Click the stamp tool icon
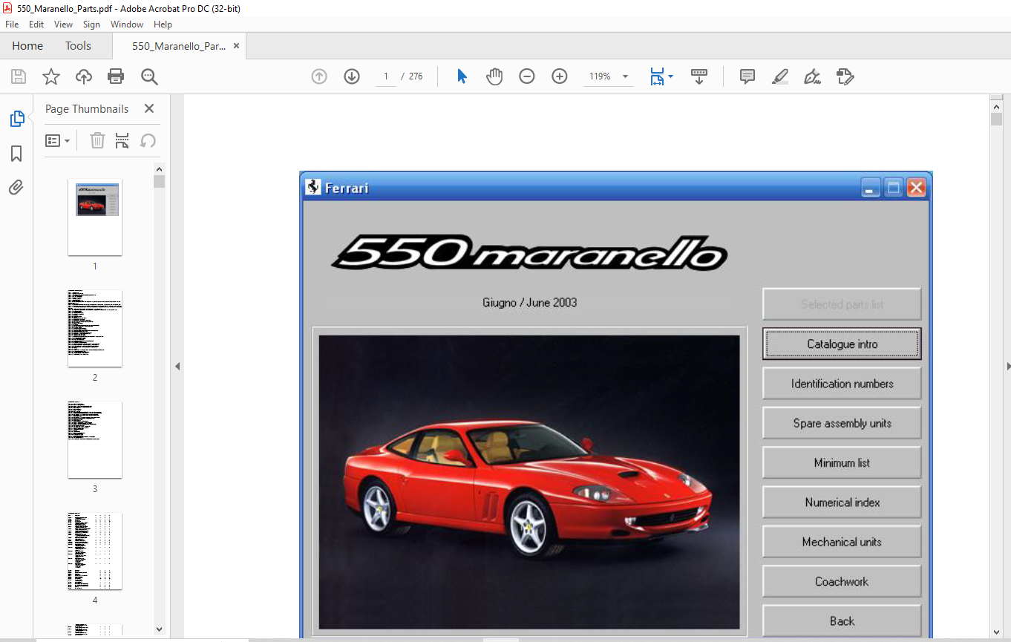 point(845,76)
